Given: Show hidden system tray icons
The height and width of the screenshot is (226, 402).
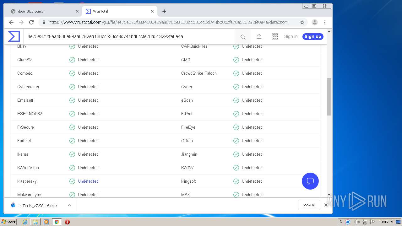Looking at the screenshot, I should 340,222.
